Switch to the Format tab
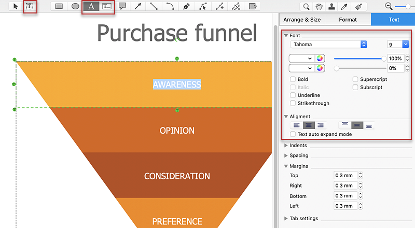Screen dimensions: 415x228 pyautogui.click(x=348, y=20)
